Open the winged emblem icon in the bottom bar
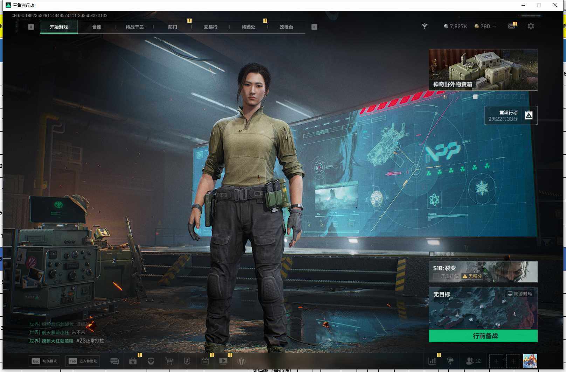This screenshot has height=372, width=566. [241, 361]
